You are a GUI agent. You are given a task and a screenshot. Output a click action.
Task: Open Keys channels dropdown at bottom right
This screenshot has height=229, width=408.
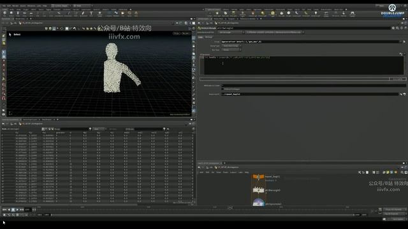(393, 210)
